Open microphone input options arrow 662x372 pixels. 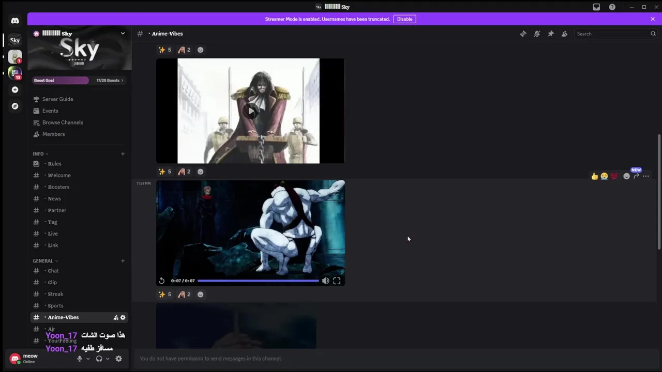coord(88,359)
